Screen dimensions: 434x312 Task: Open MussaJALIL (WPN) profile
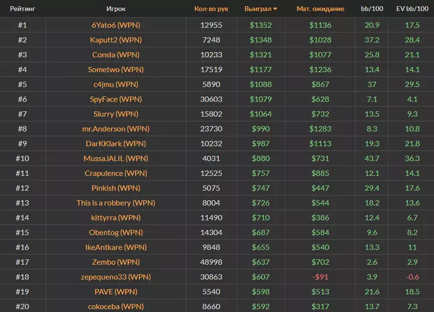115,159
